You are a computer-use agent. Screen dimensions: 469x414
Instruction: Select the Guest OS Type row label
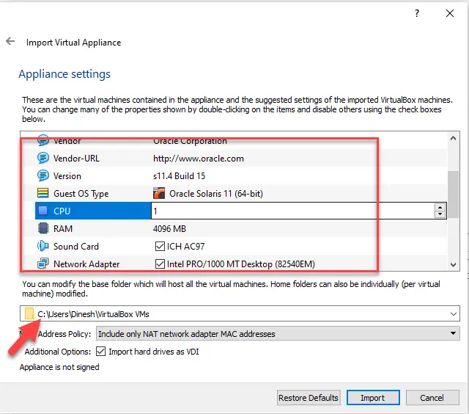click(x=81, y=194)
